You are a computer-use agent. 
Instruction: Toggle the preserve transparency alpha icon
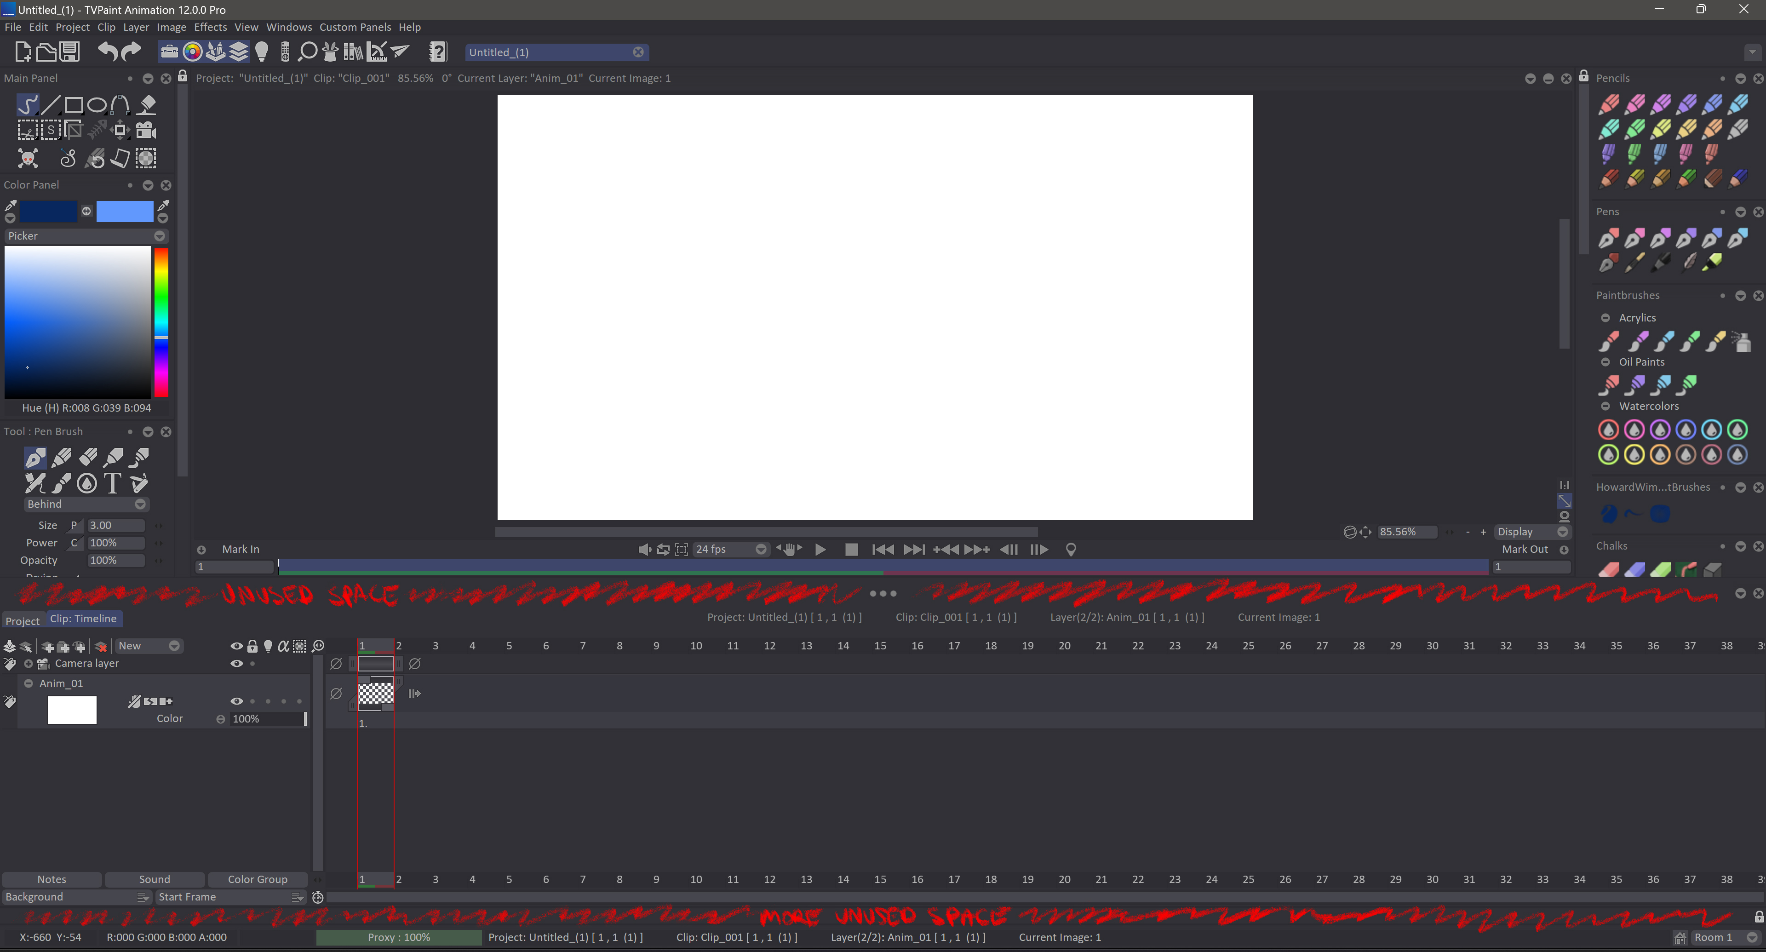283,646
